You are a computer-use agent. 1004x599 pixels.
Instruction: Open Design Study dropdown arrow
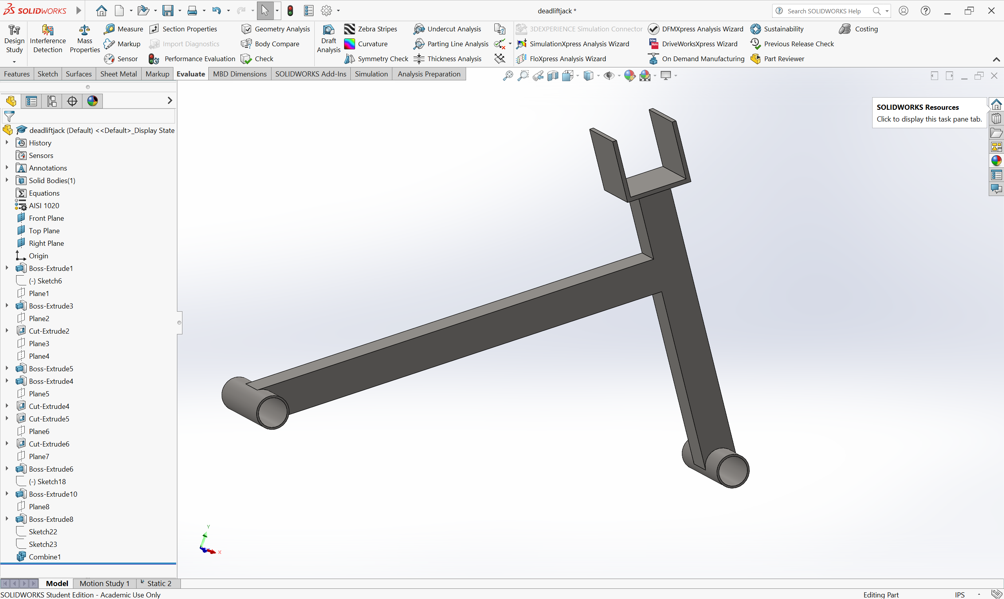pyautogui.click(x=14, y=62)
